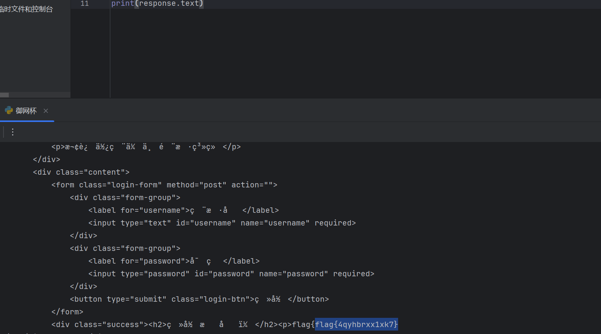Switch to the 御网杯 run tab
Screen dimensions: 601x334
(x=26, y=111)
